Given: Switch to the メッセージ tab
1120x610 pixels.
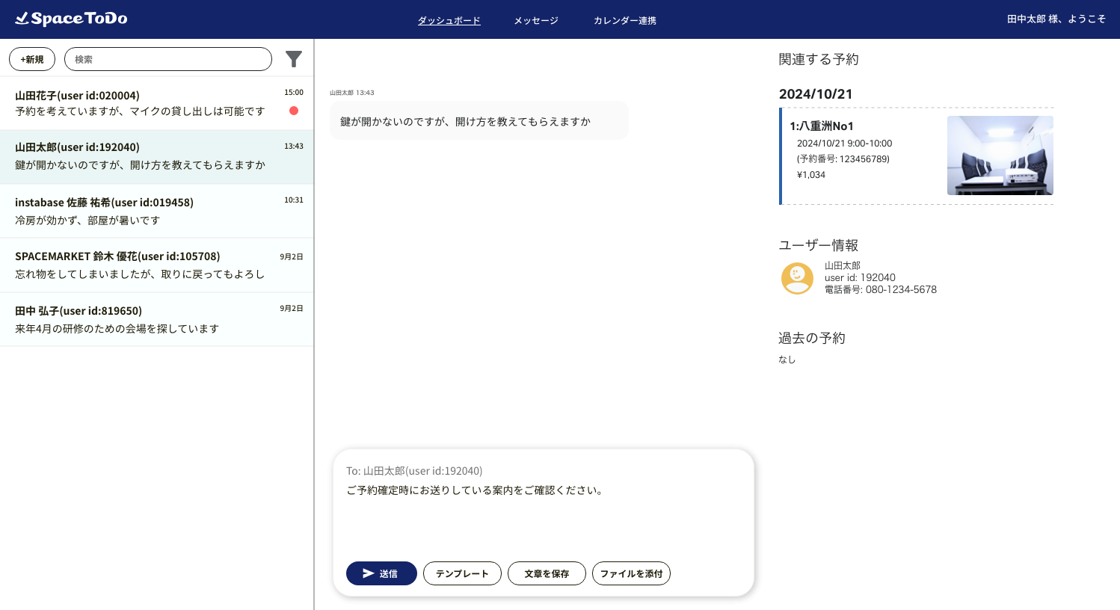Looking at the screenshot, I should point(535,21).
